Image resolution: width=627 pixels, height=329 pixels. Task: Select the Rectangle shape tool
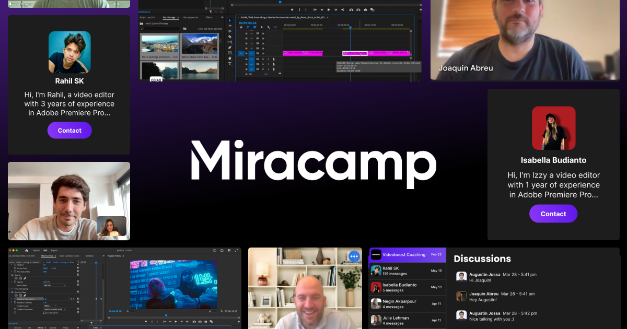[x=230, y=53]
